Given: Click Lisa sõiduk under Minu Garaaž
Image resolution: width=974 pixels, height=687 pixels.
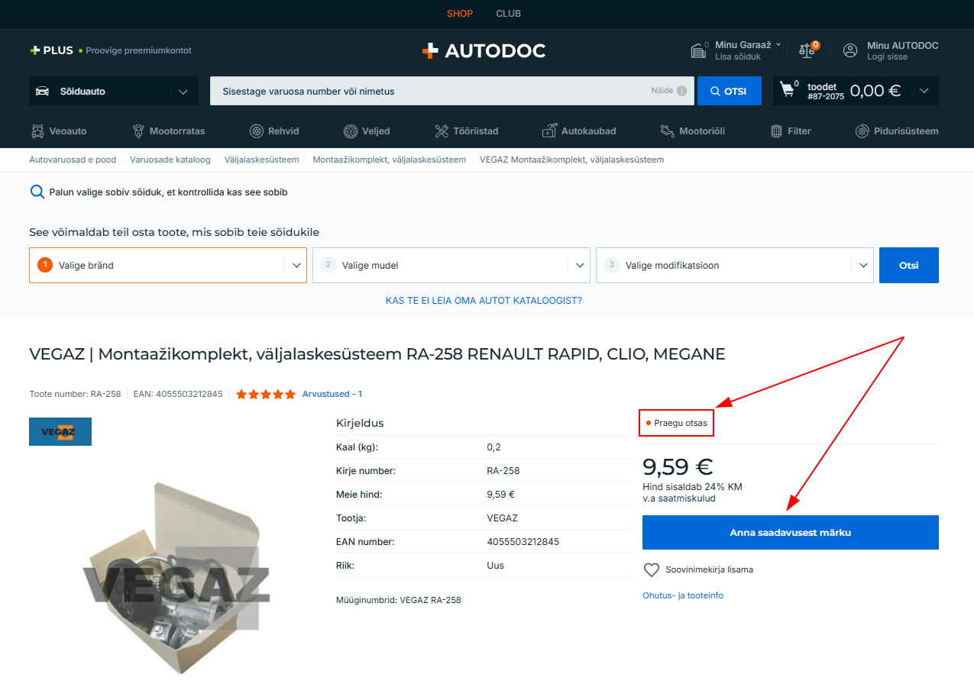Looking at the screenshot, I should tap(738, 57).
